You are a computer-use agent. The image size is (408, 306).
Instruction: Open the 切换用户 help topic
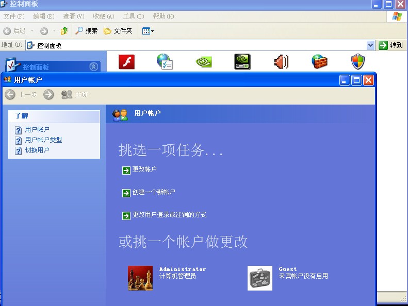click(37, 150)
